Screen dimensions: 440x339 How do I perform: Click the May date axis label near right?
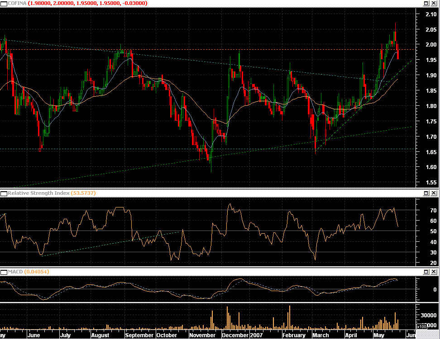point(379,335)
